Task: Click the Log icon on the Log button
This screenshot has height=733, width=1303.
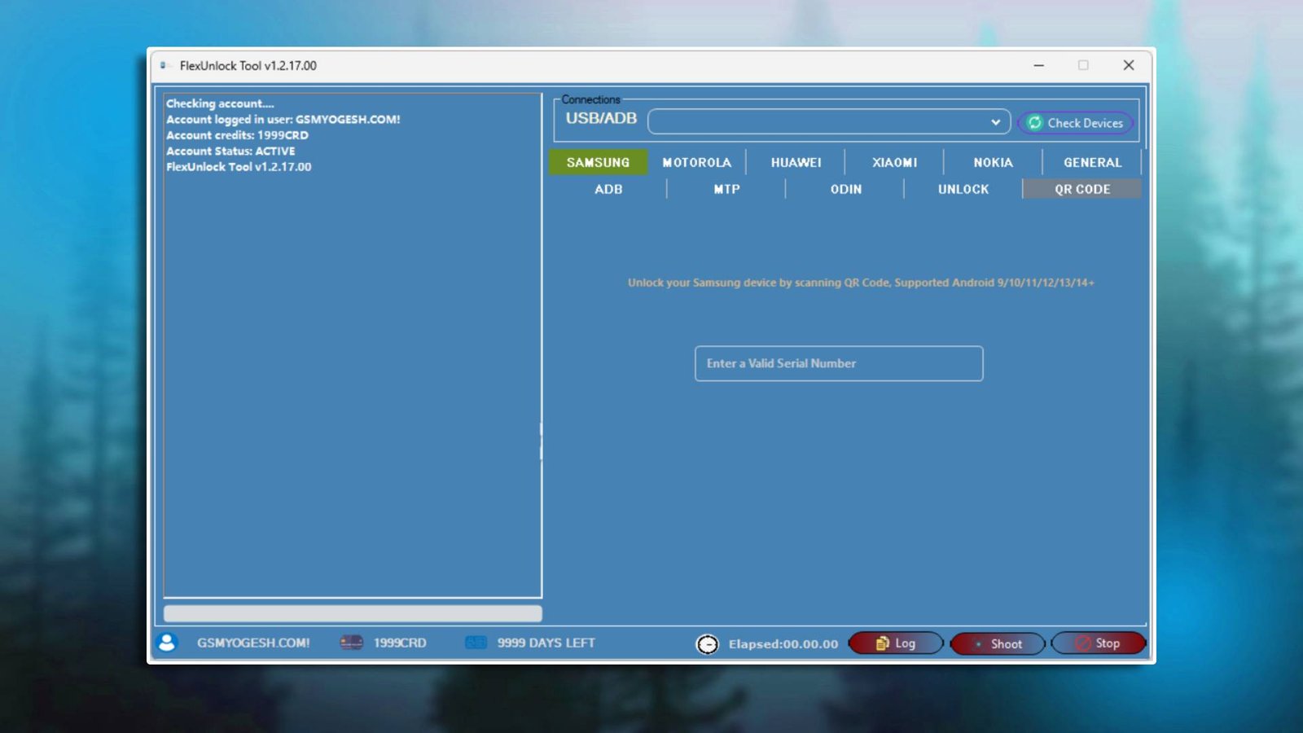Action: click(x=881, y=643)
